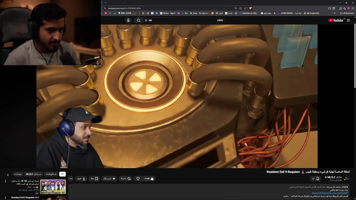Open okamibrando.com link in description
Viewport: 356px width, 200px height.
330,193
